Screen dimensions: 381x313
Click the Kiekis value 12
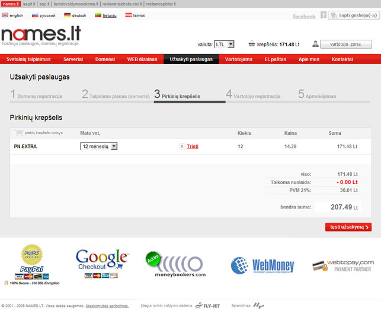point(241,146)
